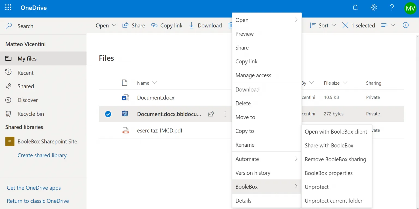Screen dimensions: 419x209
Task: Open the Open dropdown in toolbar
Action: click(106, 25)
